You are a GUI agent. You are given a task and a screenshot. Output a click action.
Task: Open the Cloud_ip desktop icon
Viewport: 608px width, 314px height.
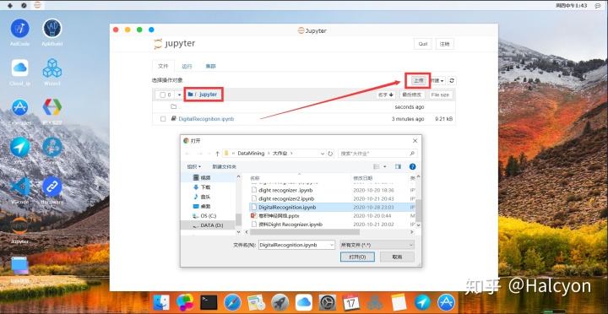19,68
